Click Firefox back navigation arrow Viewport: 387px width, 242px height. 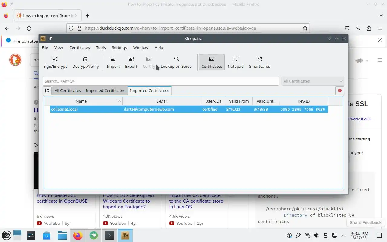tap(7, 28)
